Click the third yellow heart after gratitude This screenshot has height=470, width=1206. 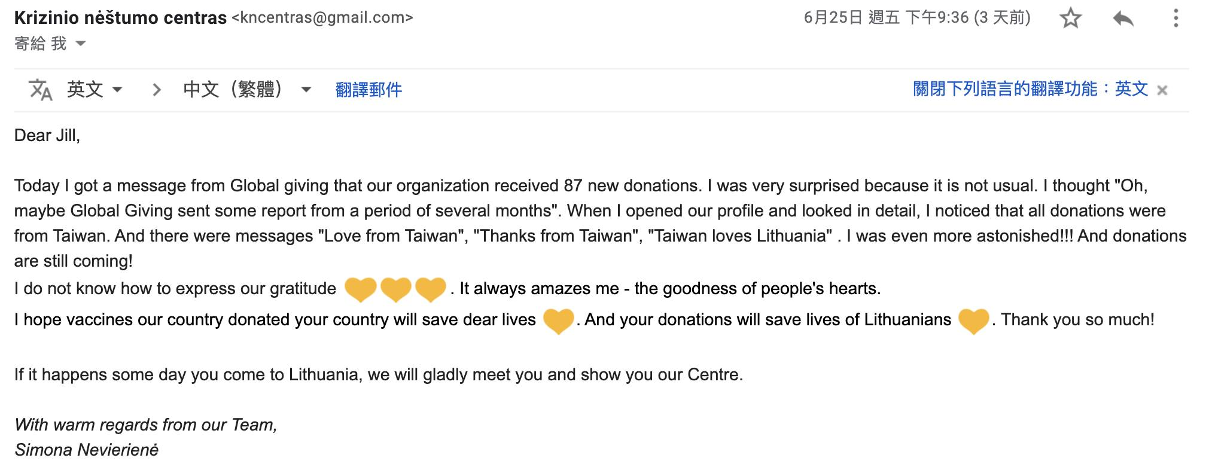[431, 289]
